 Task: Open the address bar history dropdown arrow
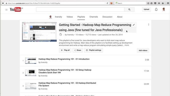(x=105, y=3)
